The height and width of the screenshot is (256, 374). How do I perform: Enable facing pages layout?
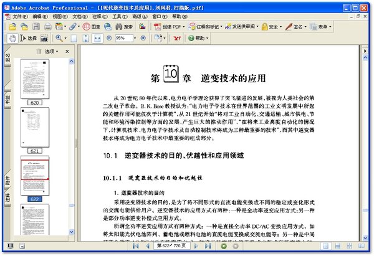(x=362, y=246)
